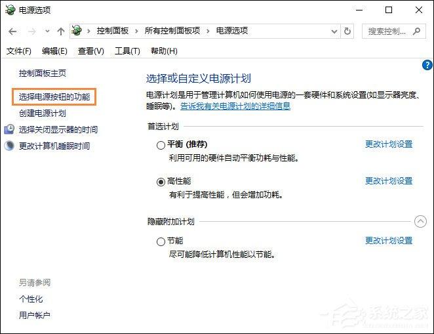Change plan settings for 节能

(389, 241)
